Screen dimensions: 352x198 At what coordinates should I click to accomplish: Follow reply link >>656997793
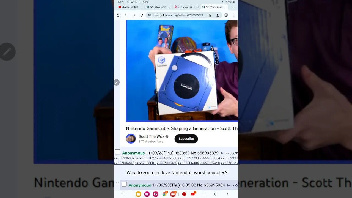[x=188, y=158]
